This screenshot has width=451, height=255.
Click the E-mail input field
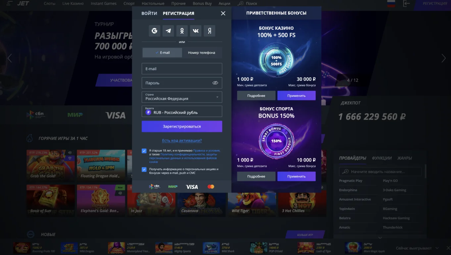pos(182,68)
